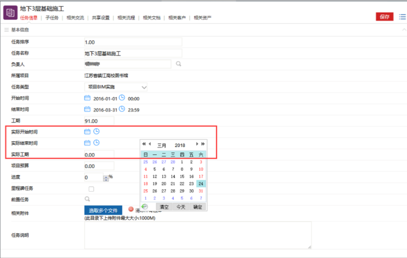Select day 7 of next month in calendar
The image size is (407, 258).
(x=201, y=198)
